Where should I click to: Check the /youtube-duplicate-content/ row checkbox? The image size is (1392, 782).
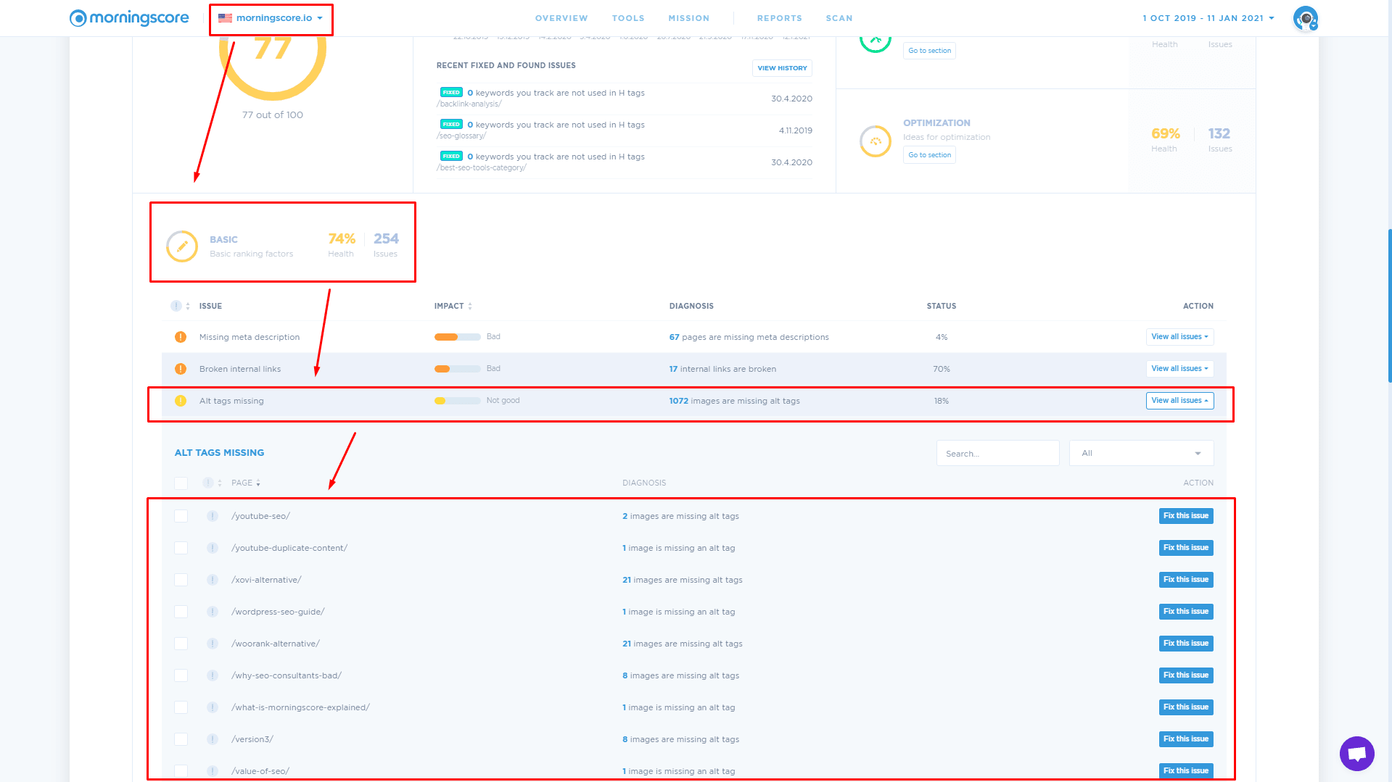pyautogui.click(x=181, y=548)
